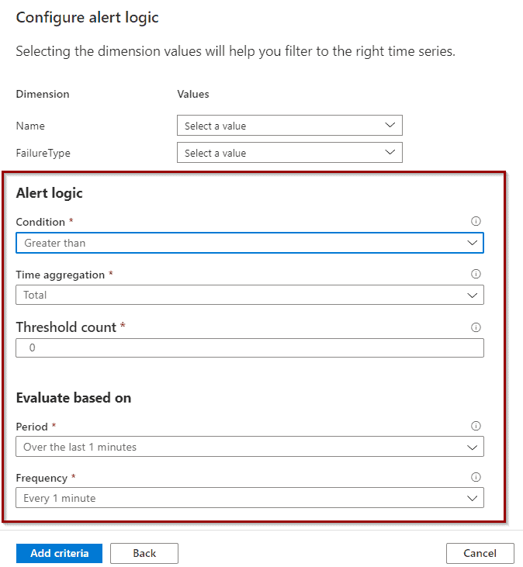Click the Frequency info icon
Screen dimensions: 523x567
pos(476,477)
